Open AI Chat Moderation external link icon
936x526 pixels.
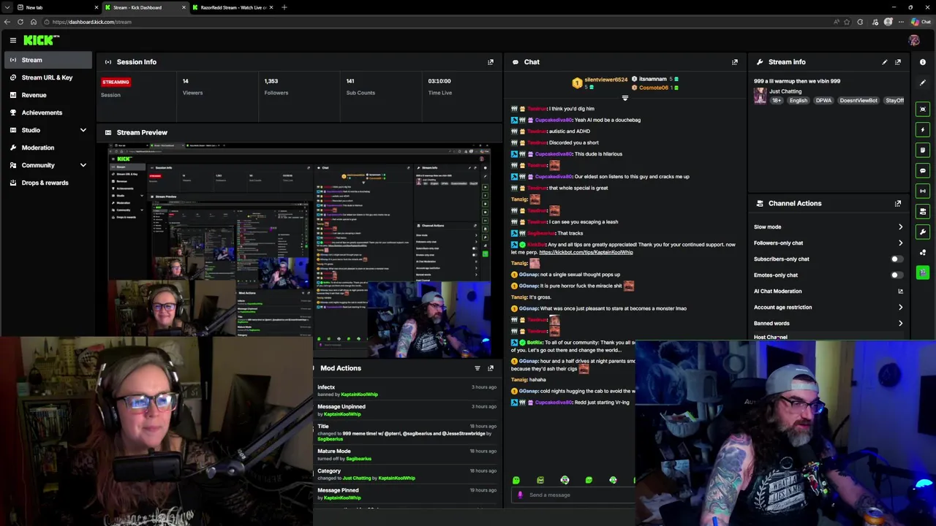900,291
